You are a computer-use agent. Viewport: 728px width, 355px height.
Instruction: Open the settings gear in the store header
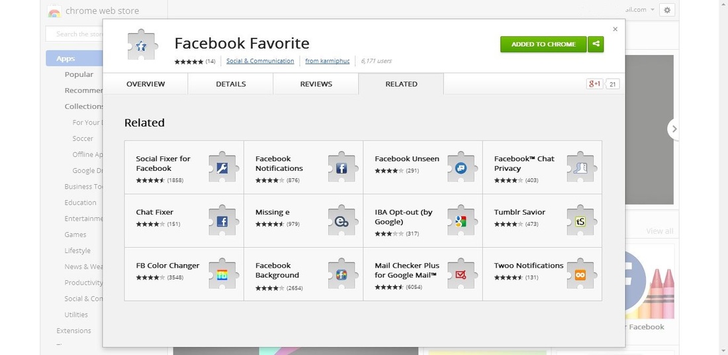(667, 10)
